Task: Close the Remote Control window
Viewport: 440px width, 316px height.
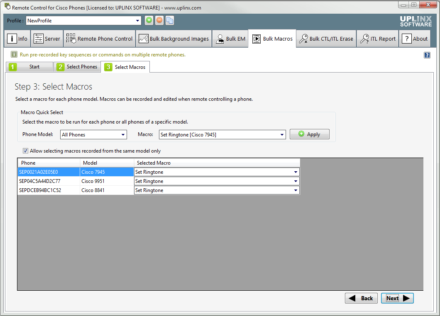Action: point(428,5)
